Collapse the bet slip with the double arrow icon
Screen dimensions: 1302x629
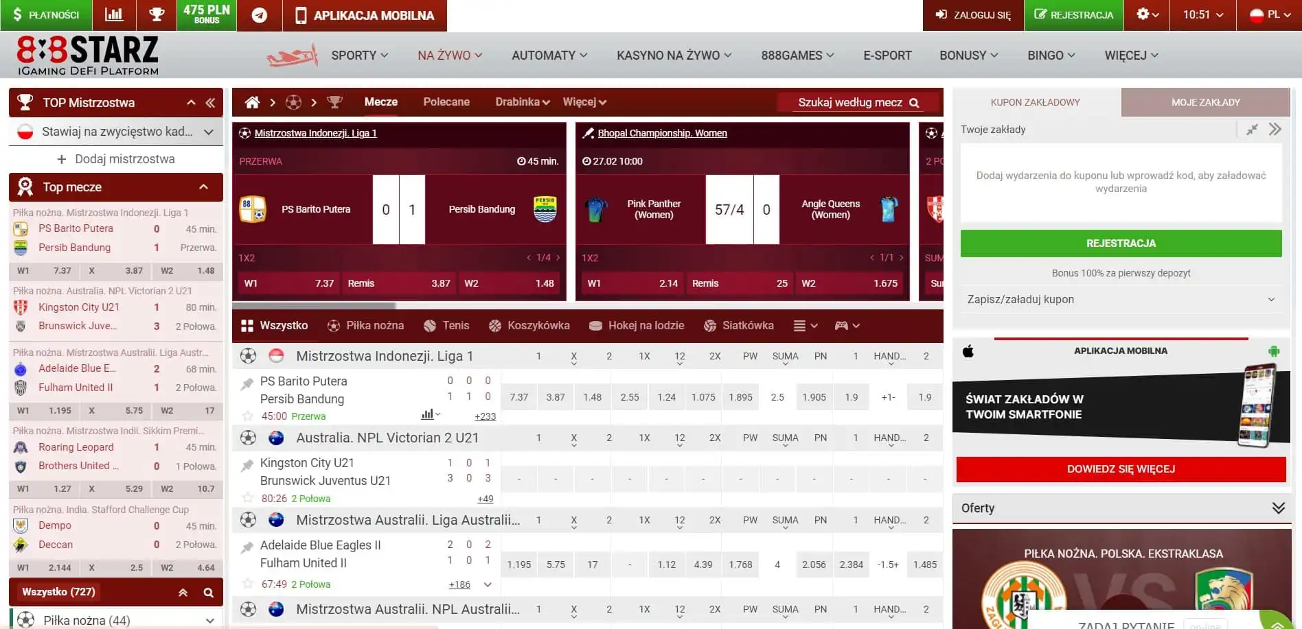(x=1275, y=129)
